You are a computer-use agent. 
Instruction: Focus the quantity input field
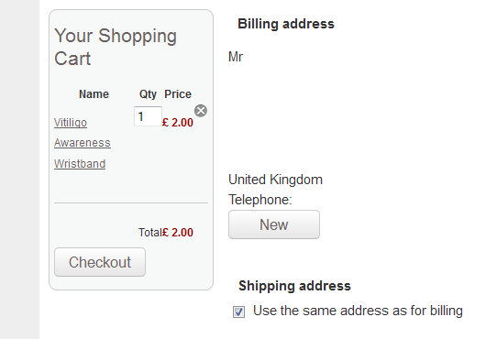148,116
